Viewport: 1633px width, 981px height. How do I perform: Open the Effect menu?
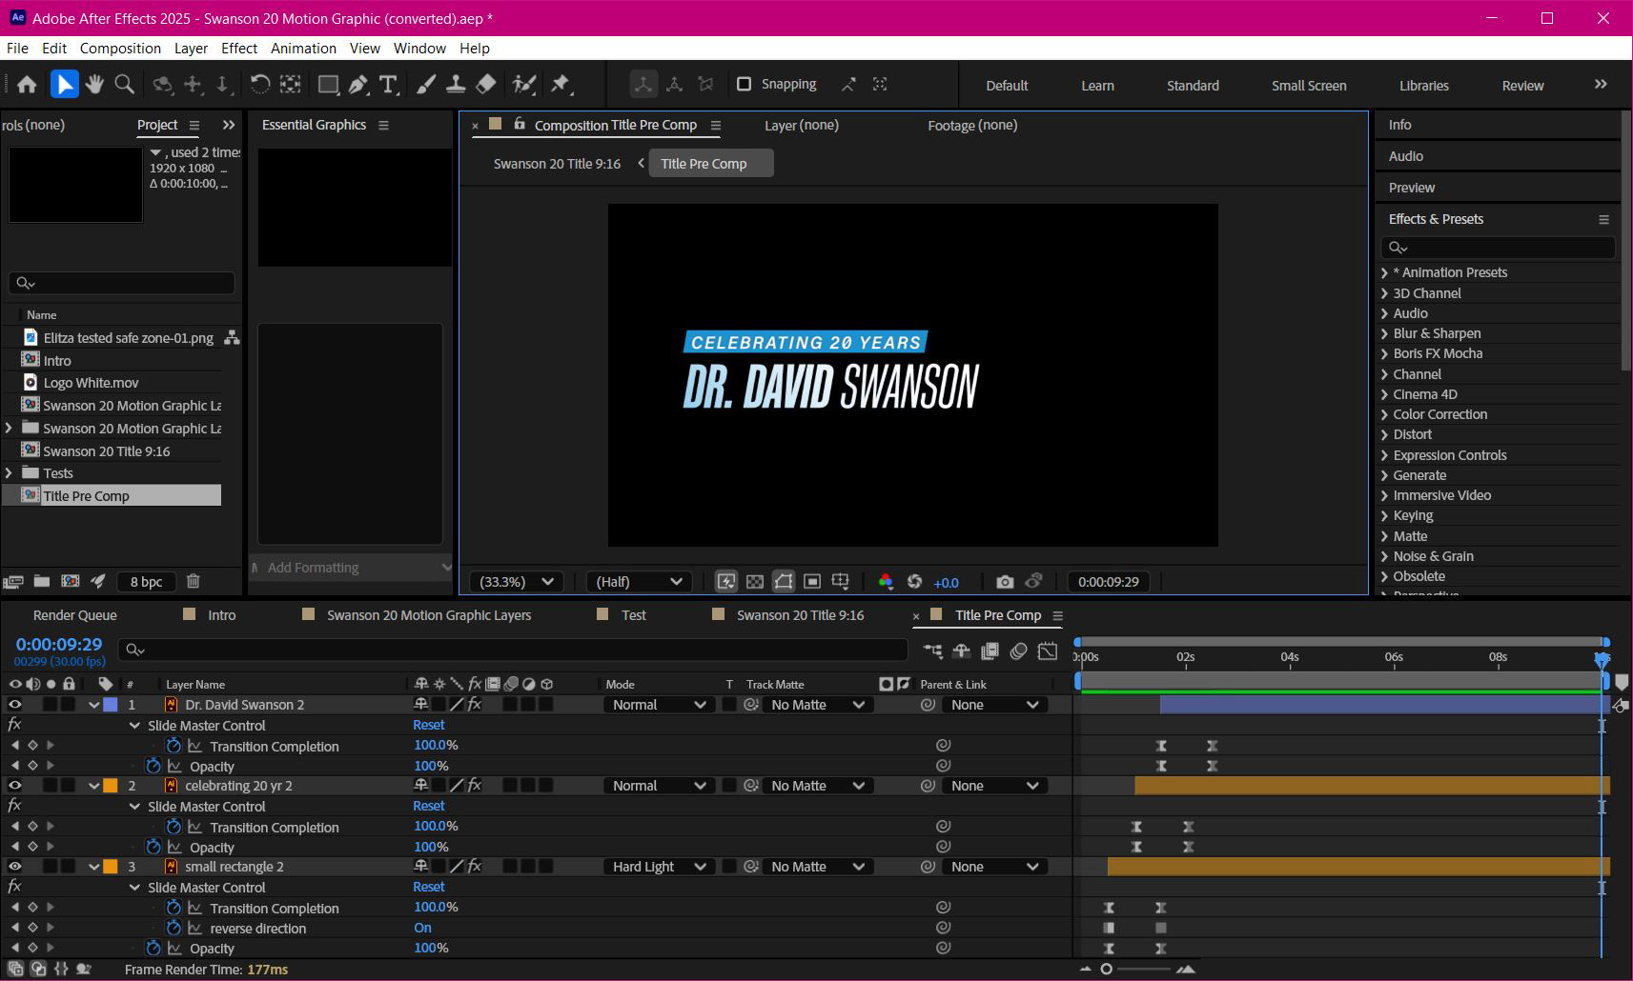(239, 49)
